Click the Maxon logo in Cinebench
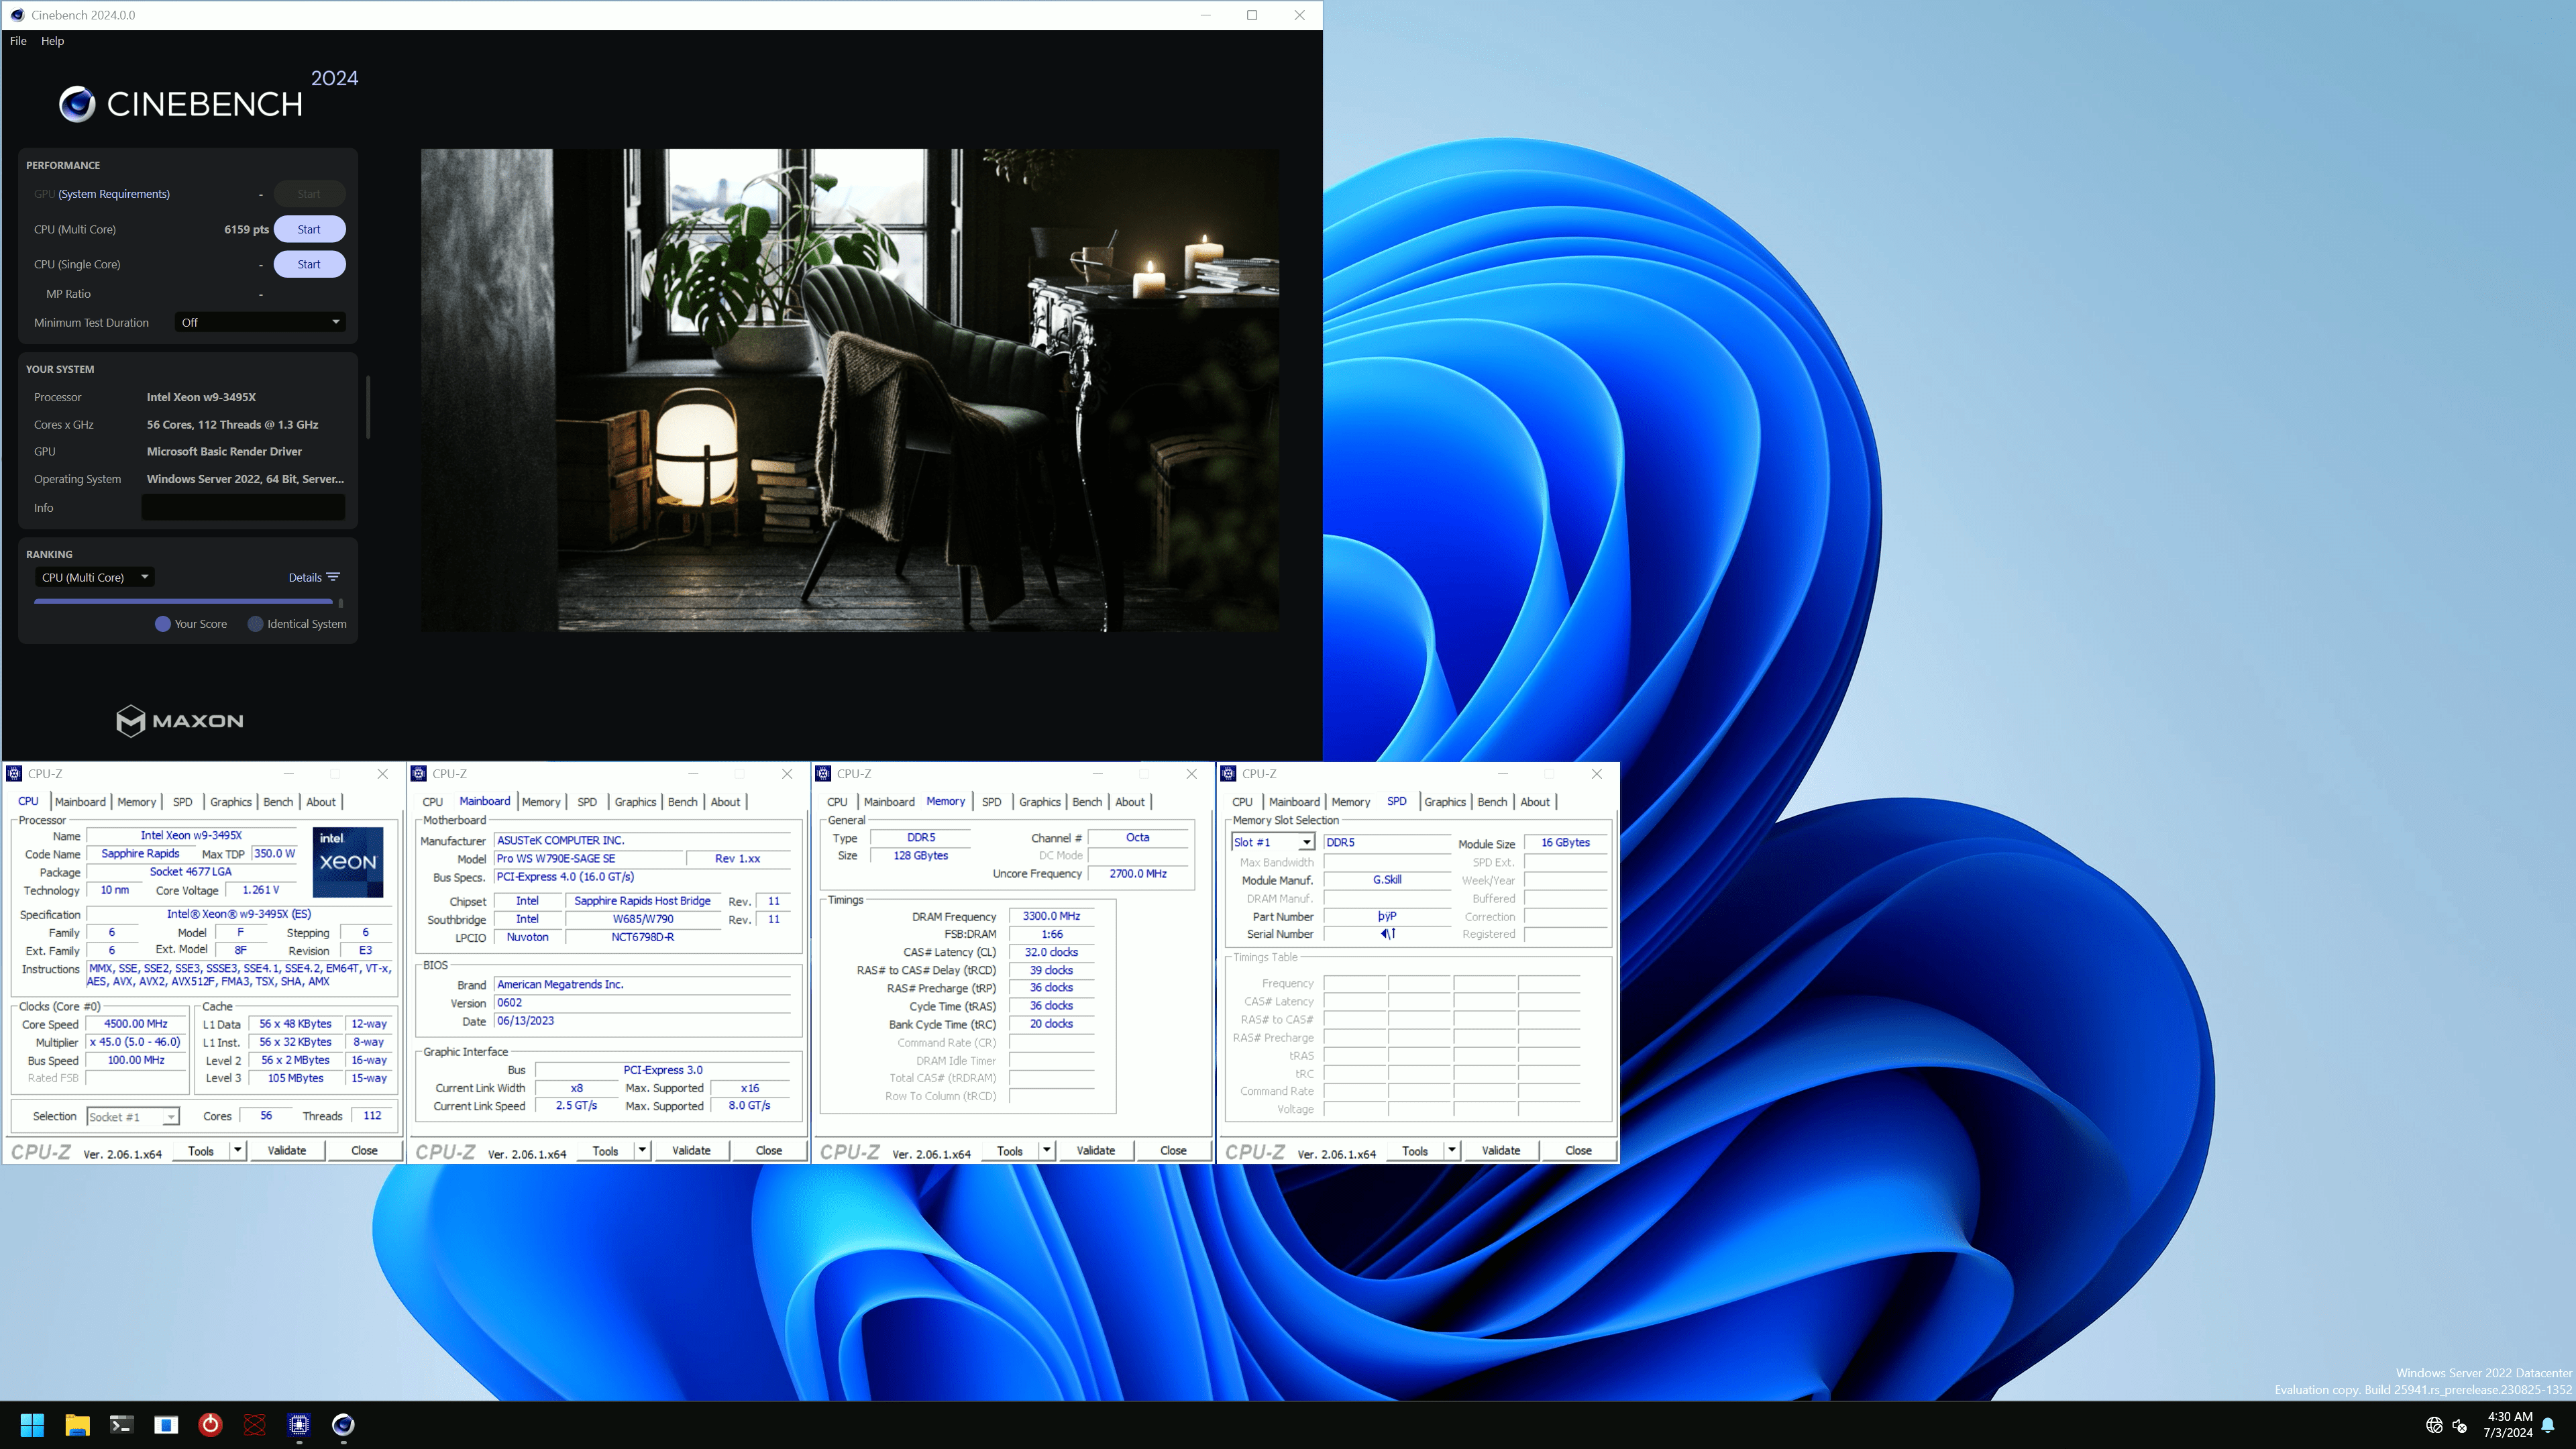This screenshot has height=1449, width=2576. coord(180,720)
